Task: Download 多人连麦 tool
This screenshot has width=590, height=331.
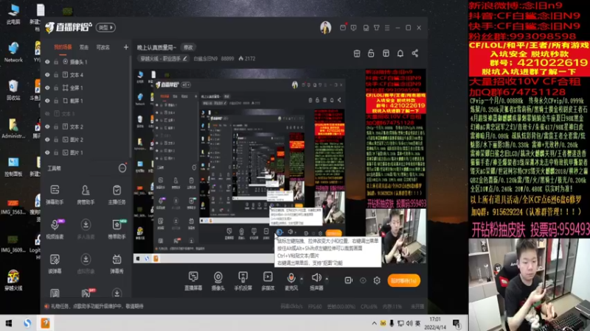Action: pos(86,229)
